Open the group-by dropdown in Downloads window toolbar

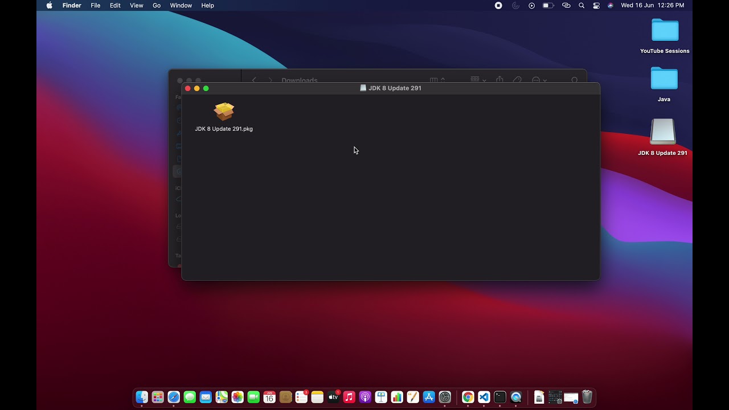478,80
